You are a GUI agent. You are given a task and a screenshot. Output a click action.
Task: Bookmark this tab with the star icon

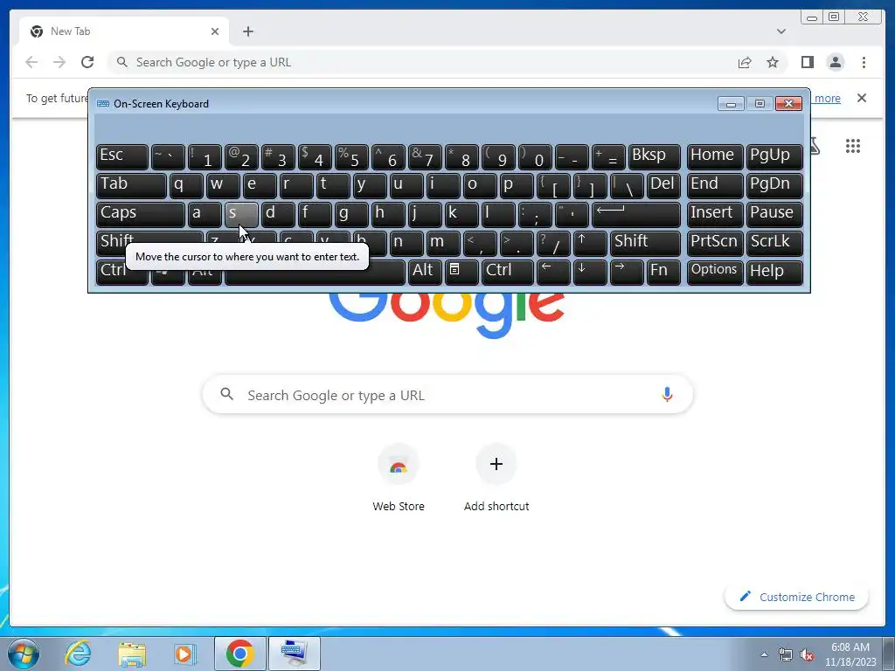773,62
